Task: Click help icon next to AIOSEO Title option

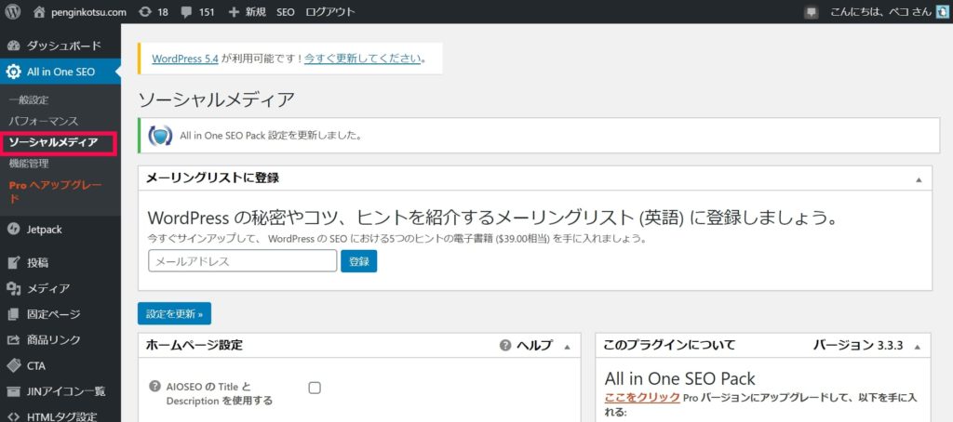Action: 154,386
